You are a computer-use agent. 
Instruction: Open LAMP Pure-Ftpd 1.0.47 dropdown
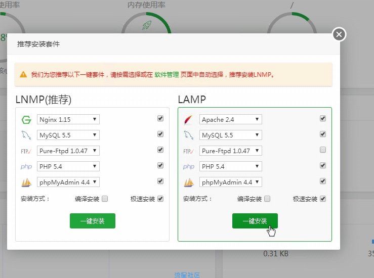[231, 151]
